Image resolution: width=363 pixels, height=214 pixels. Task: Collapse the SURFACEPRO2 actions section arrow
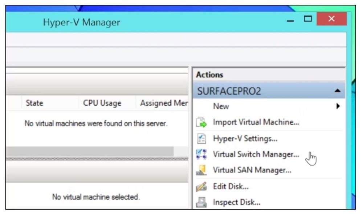coord(338,90)
